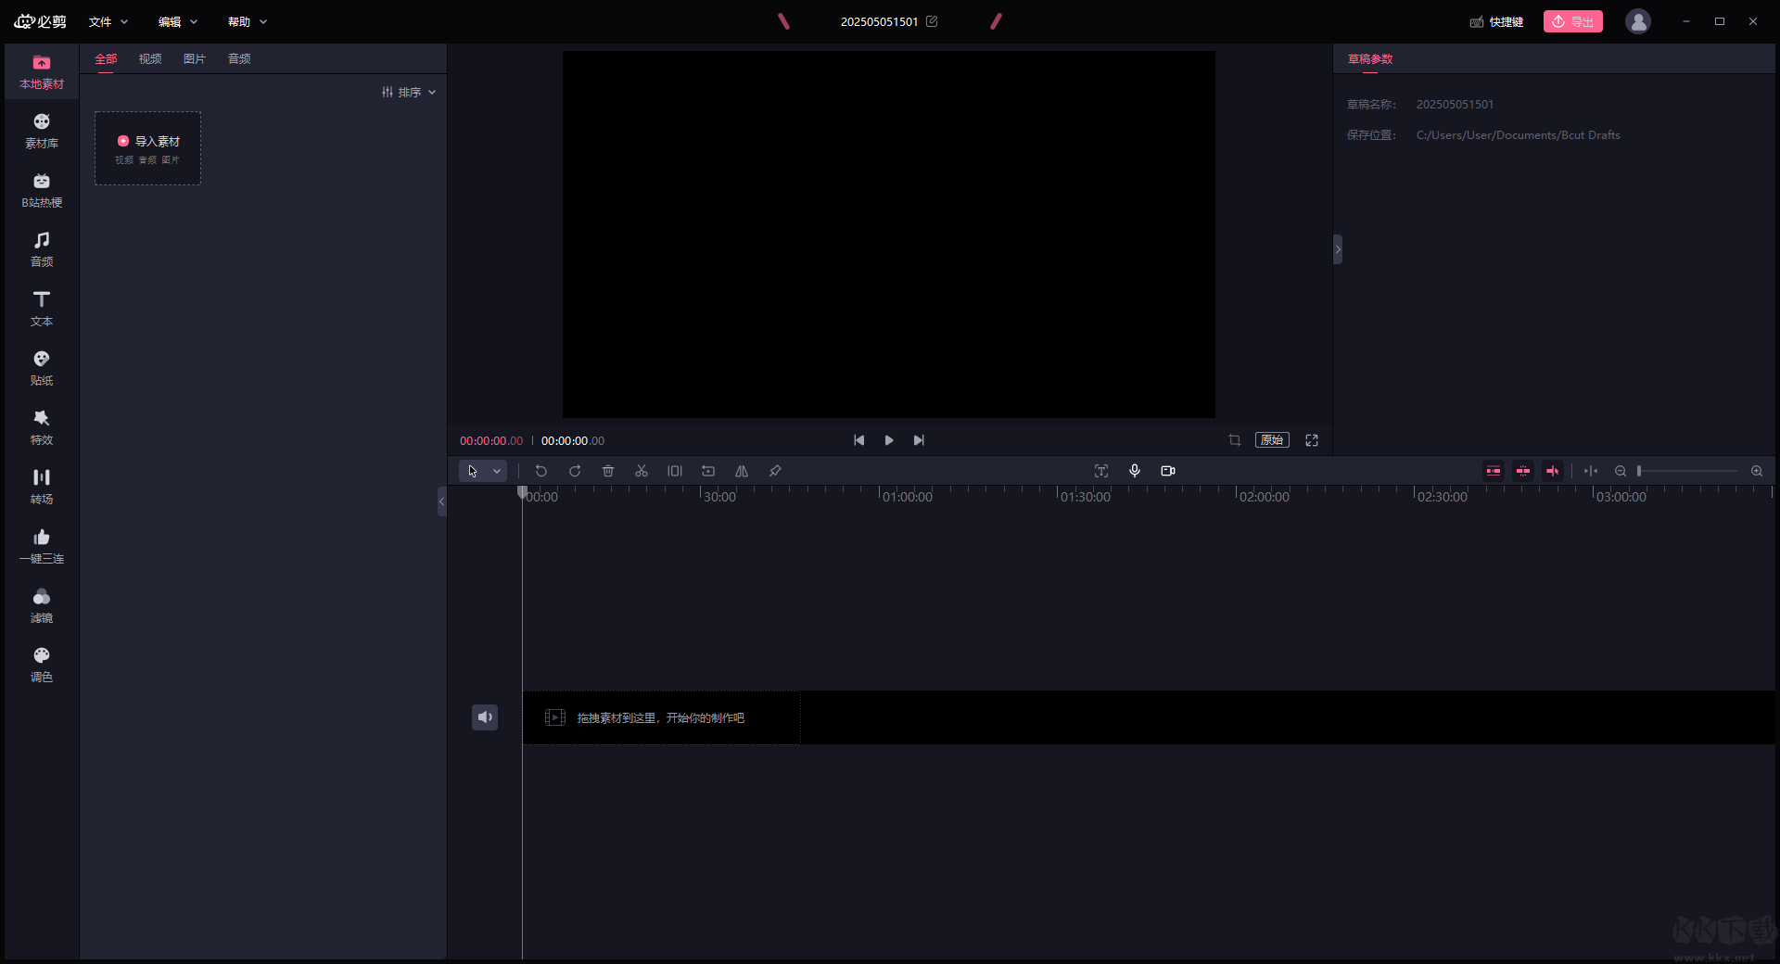1780x964 pixels.
Task: Click the timeline zoom slider
Action: pyautogui.click(x=1687, y=471)
